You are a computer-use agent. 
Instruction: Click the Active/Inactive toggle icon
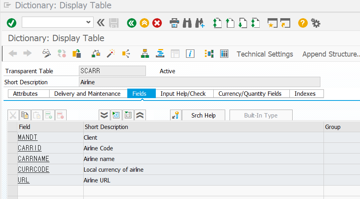61,53
